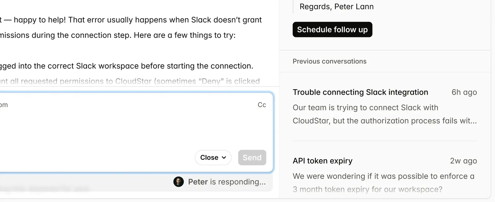Select the Previous conversations section header
This screenshot has width=495, height=202.
[329, 61]
